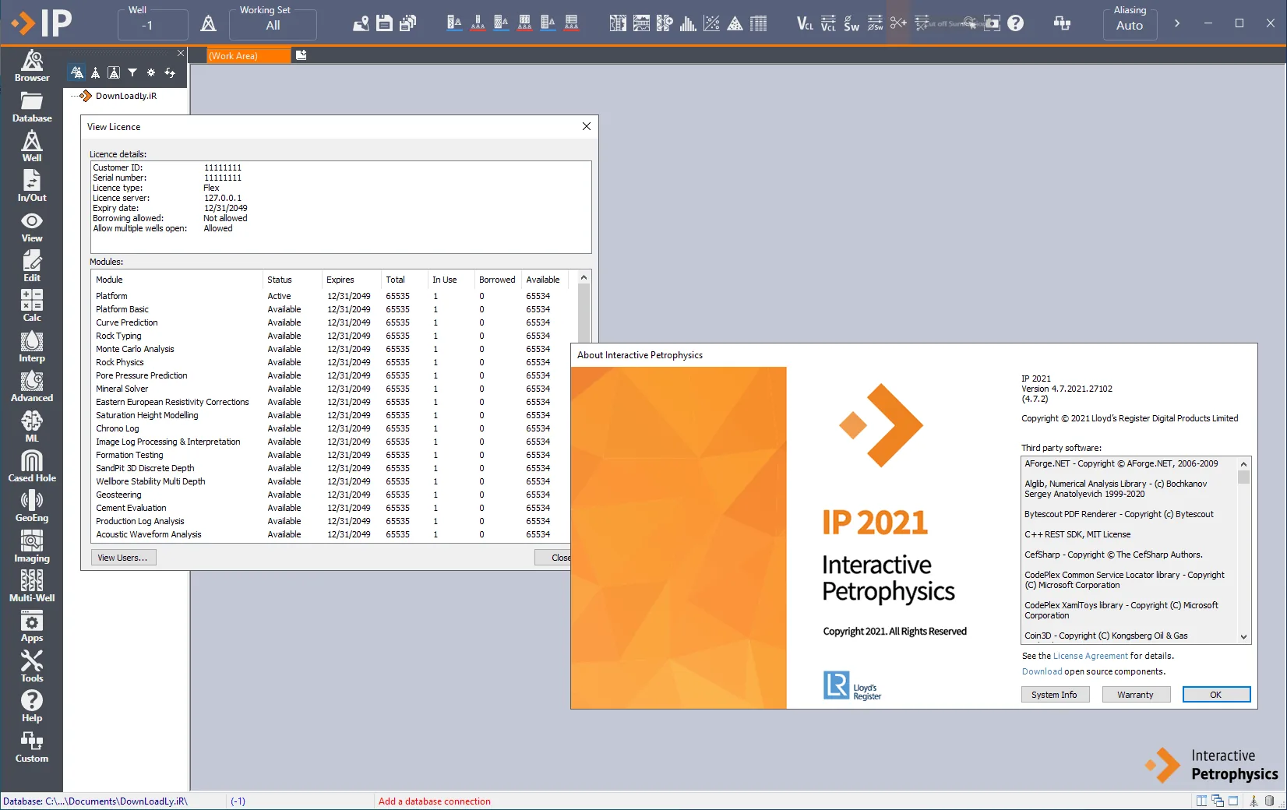Open the Multi-Well module
Viewport: 1287px width, 810px height.
click(x=32, y=586)
